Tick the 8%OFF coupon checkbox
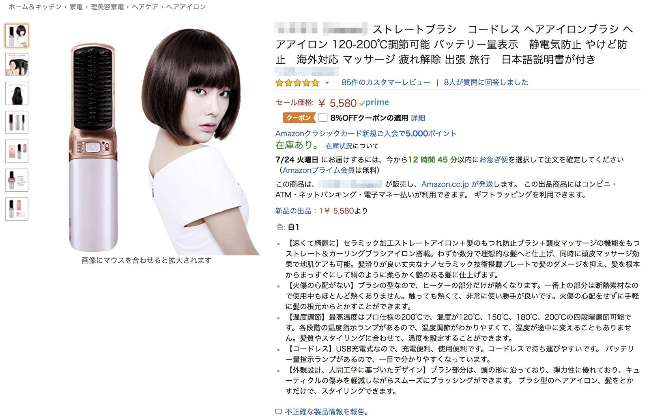 pos(323,118)
